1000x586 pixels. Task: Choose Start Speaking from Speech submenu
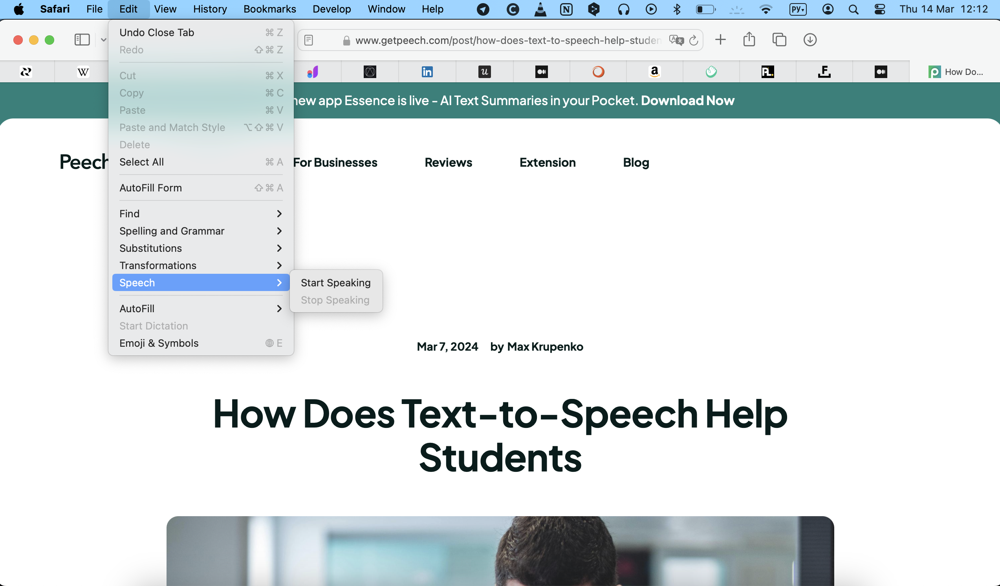(335, 282)
